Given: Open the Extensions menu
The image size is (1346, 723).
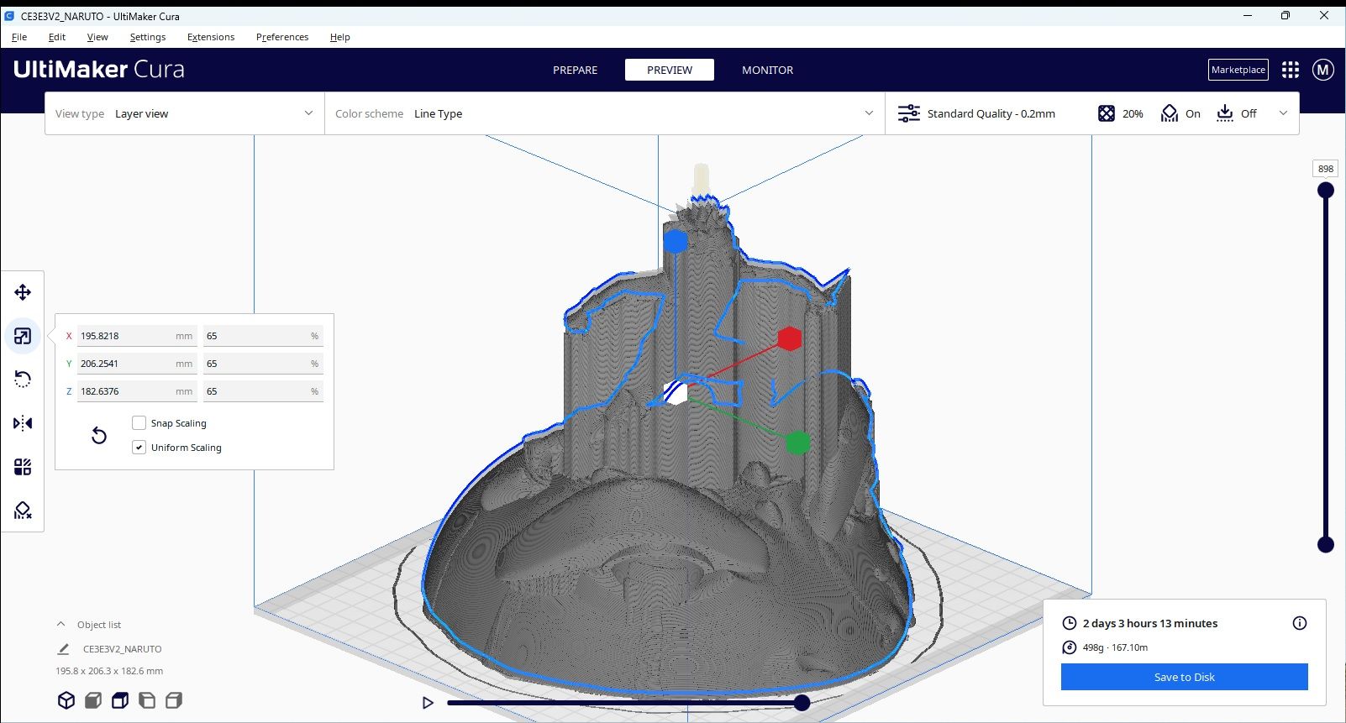Looking at the screenshot, I should pyautogui.click(x=211, y=37).
